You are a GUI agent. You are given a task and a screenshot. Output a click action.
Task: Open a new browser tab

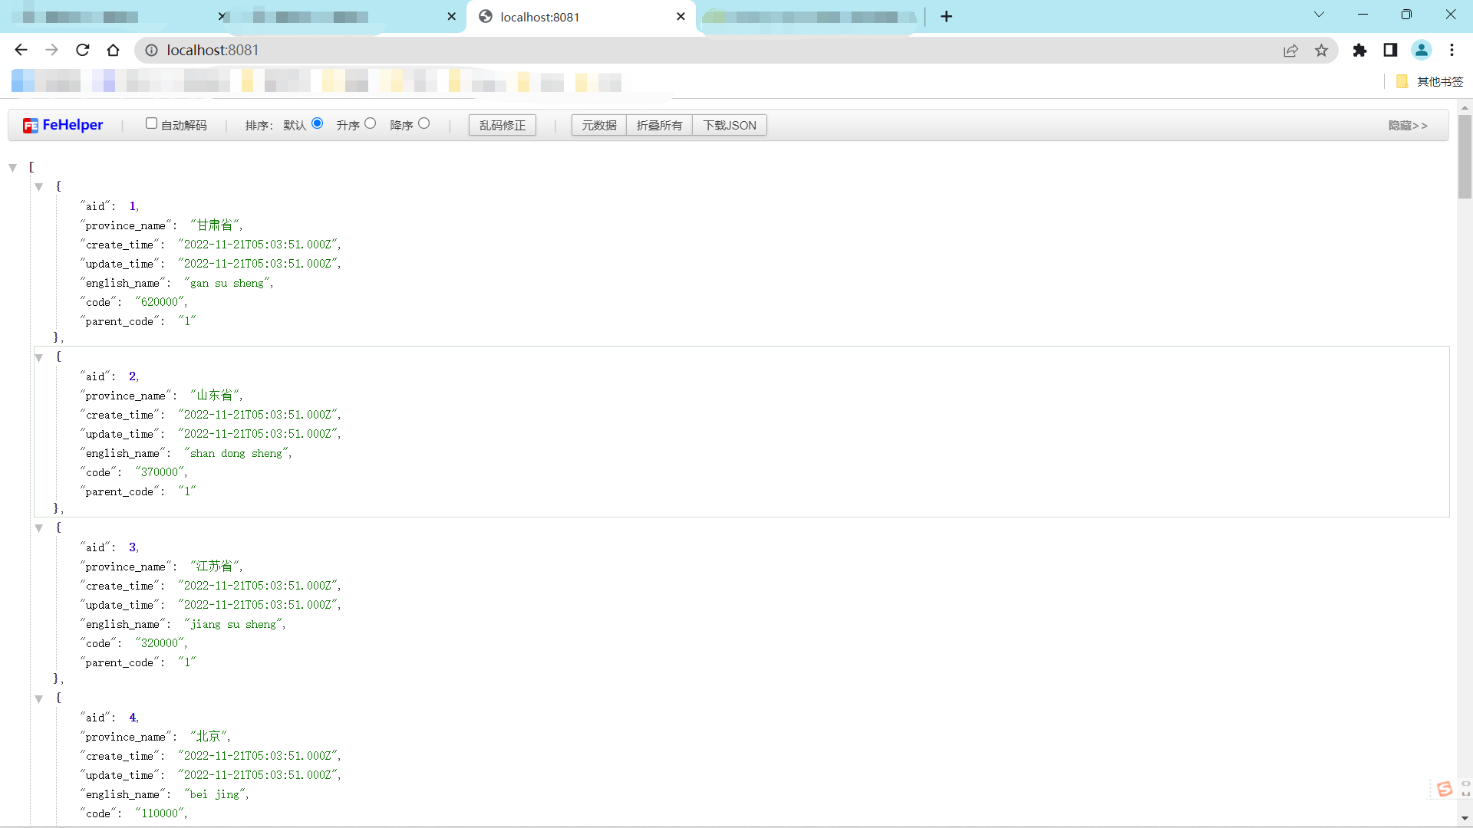[x=947, y=16]
